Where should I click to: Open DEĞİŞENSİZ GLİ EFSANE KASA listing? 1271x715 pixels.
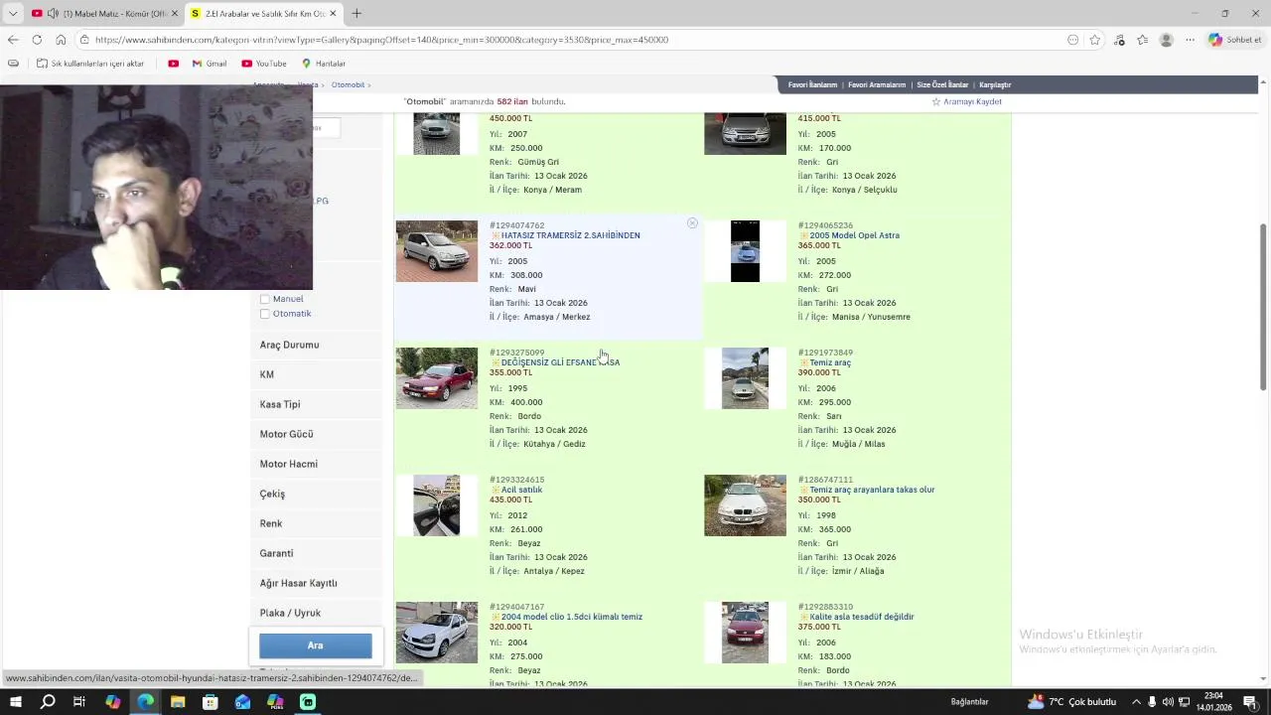click(560, 362)
